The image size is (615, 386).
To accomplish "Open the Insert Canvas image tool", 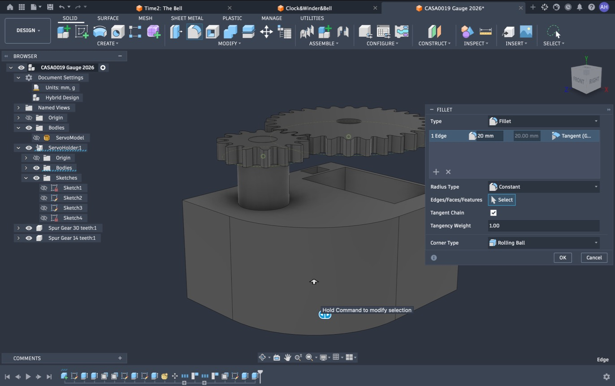I will tap(526, 31).
